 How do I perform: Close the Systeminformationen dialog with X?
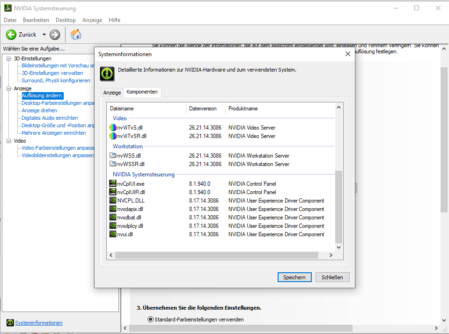[x=347, y=54]
